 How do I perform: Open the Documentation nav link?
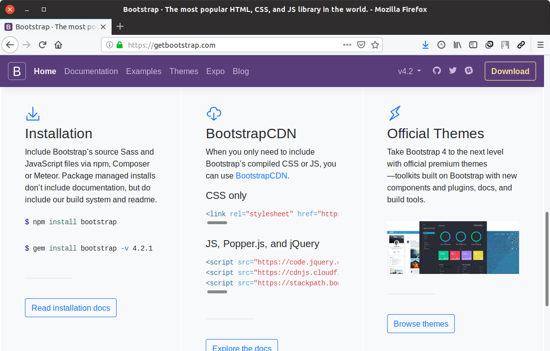point(91,71)
